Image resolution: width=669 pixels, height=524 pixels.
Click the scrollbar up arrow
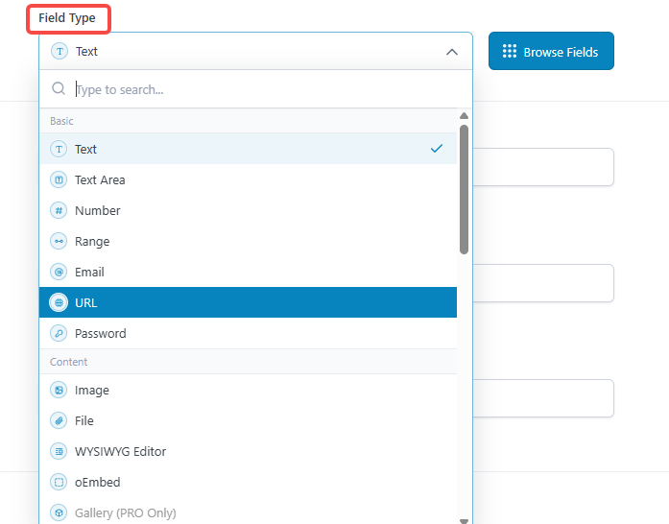click(x=464, y=116)
